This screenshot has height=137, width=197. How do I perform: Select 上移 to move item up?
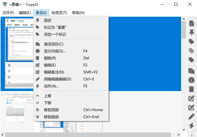71,96
